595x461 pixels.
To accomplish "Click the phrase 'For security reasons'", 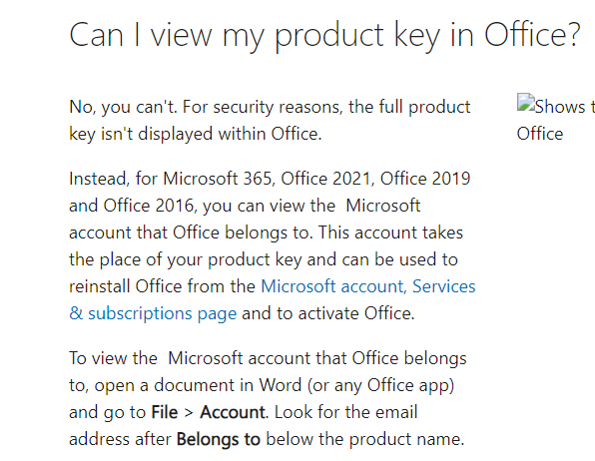I will (x=263, y=107).
